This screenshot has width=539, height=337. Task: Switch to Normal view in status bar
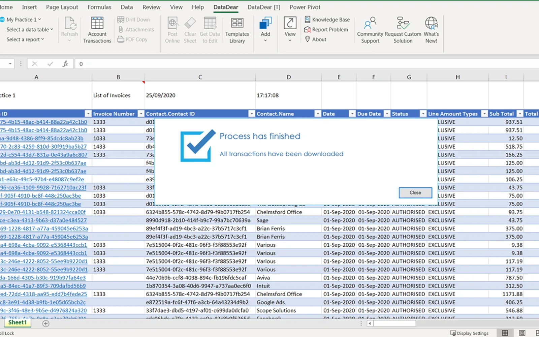(x=505, y=333)
